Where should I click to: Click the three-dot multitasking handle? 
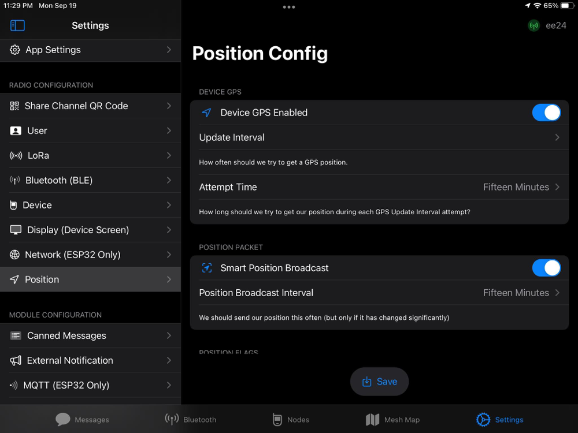289,7
